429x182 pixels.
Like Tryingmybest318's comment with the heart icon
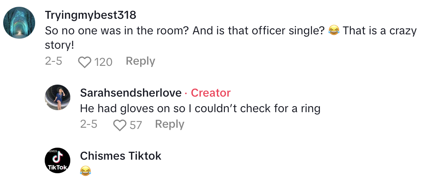84,62
